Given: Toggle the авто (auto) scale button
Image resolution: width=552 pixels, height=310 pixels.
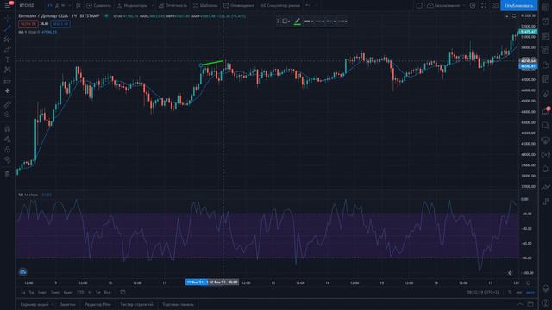Looking at the screenshot, I should coord(530,292).
